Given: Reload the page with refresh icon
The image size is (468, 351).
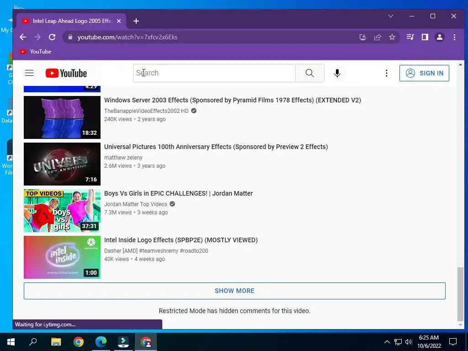Looking at the screenshot, I should point(52,37).
